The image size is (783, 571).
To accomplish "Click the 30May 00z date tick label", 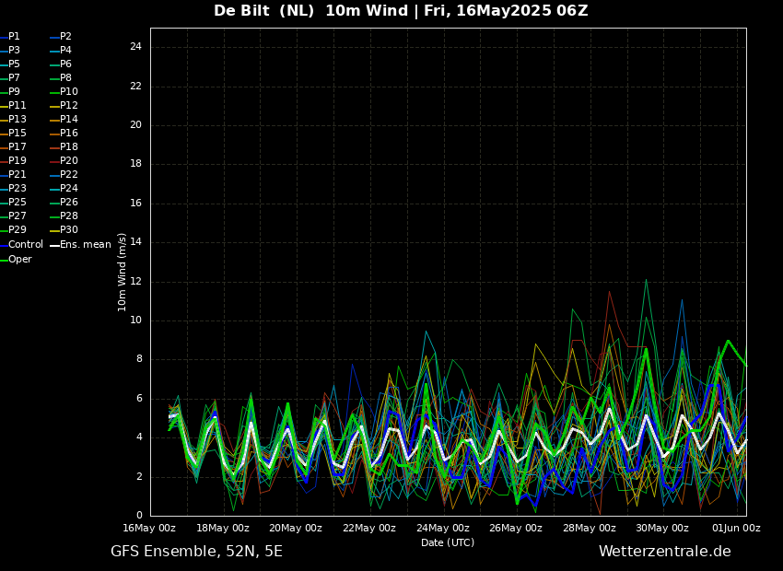I will (x=662, y=528).
